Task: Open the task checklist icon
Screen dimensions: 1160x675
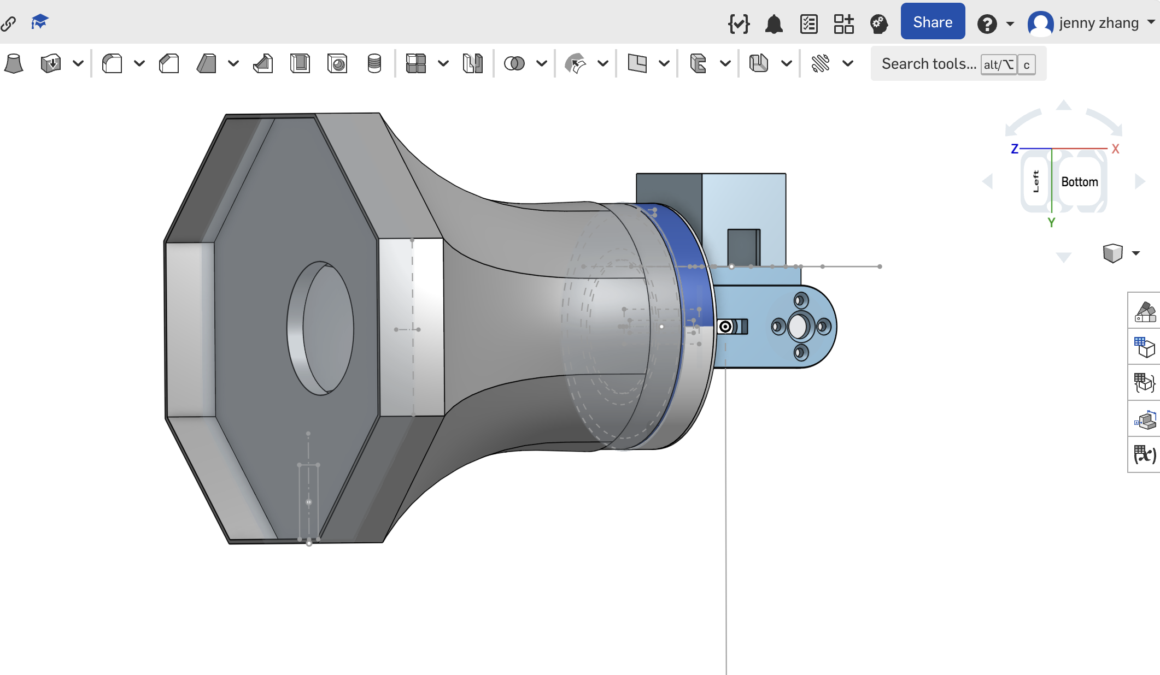Action: tap(809, 24)
